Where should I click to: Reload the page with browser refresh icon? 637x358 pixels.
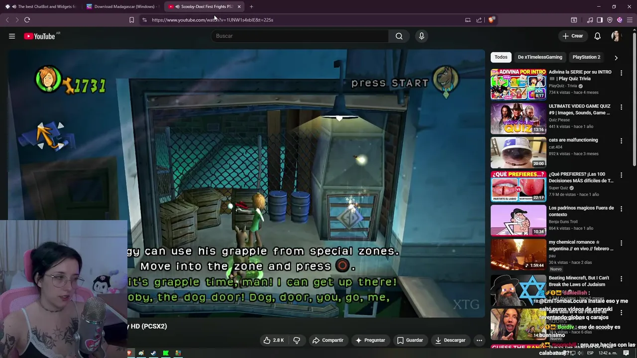coord(27,20)
